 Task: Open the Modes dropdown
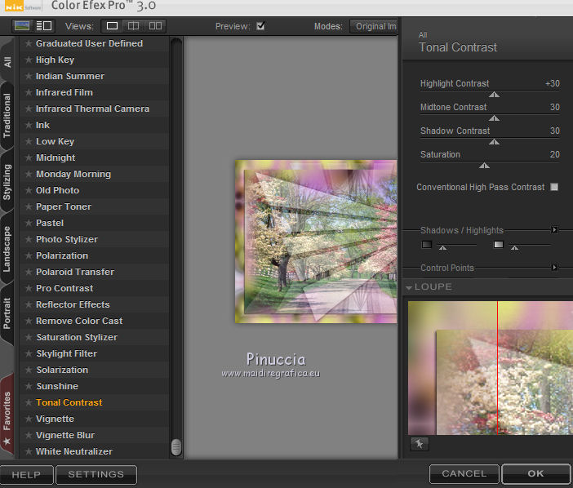point(374,26)
